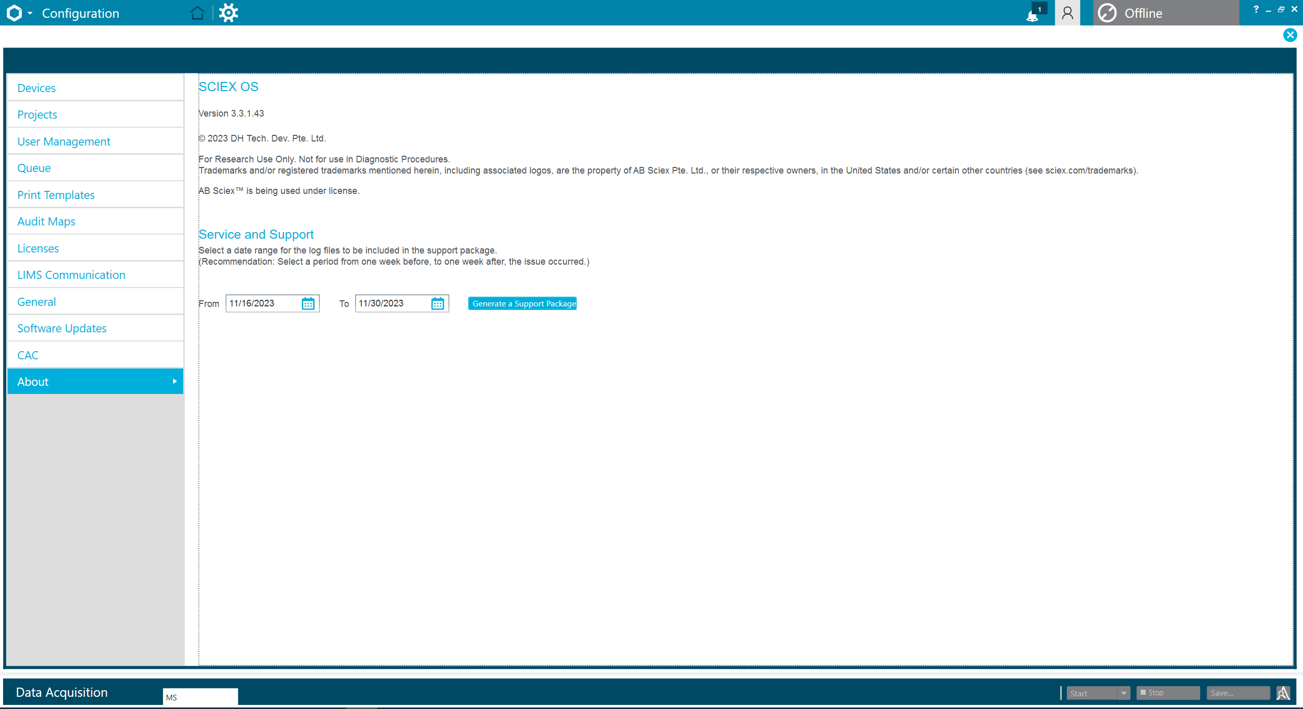Open the LIMS Communication page
The width and height of the screenshot is (1303, 709).
95,275
